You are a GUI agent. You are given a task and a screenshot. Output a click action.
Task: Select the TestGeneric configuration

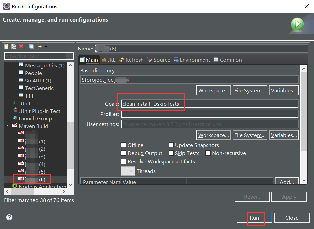(x=36, y=88)
